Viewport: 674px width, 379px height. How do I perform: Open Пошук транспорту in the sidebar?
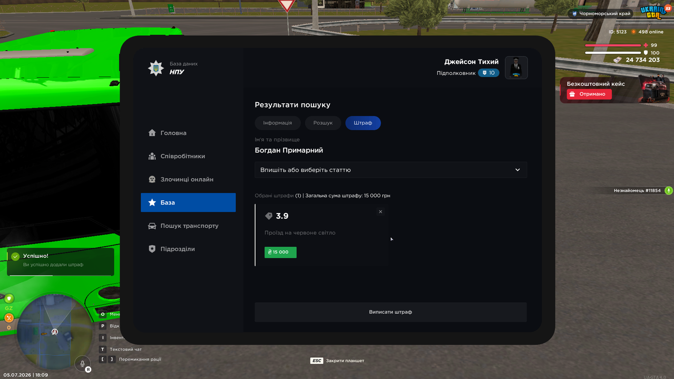(188, 226)
